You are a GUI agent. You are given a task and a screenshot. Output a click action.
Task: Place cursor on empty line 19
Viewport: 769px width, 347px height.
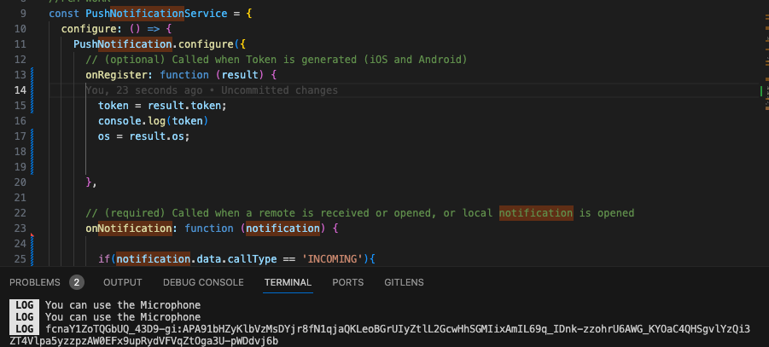click(171, 167)
